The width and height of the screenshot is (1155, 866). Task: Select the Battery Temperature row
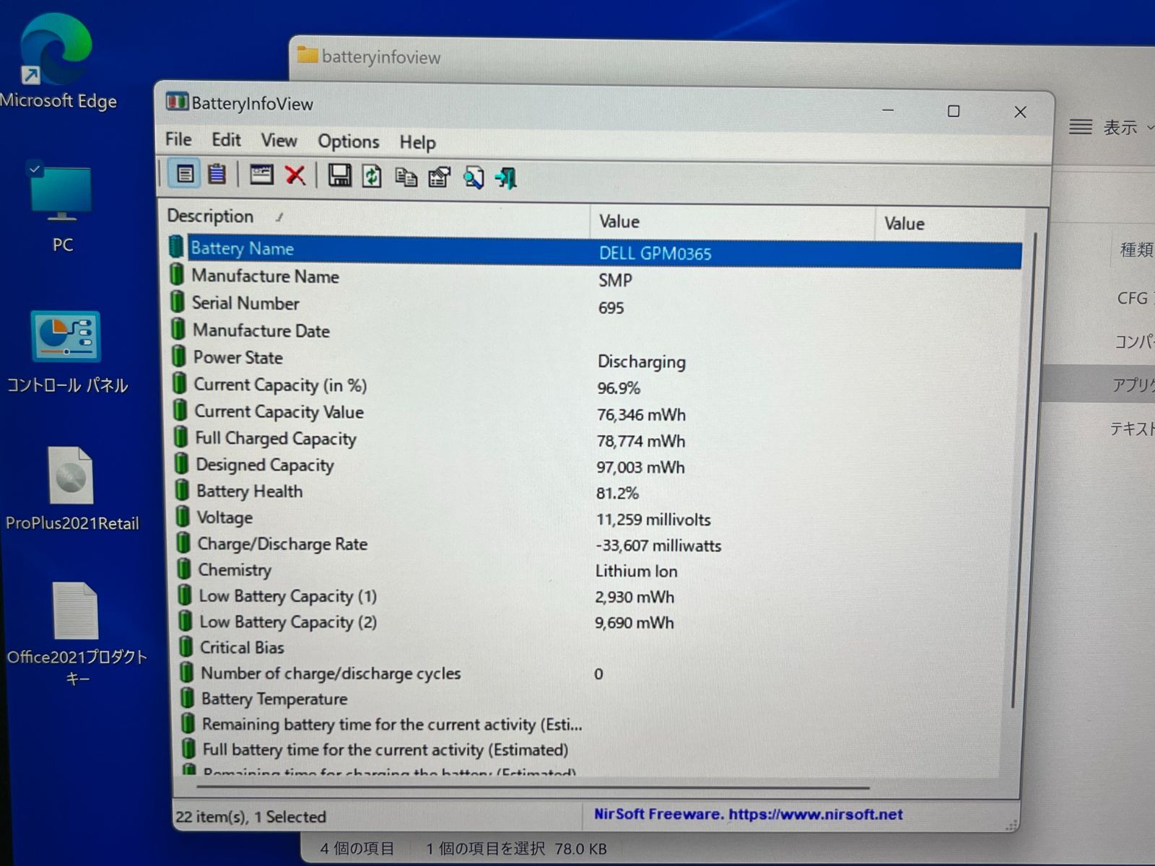coord(596,699)
